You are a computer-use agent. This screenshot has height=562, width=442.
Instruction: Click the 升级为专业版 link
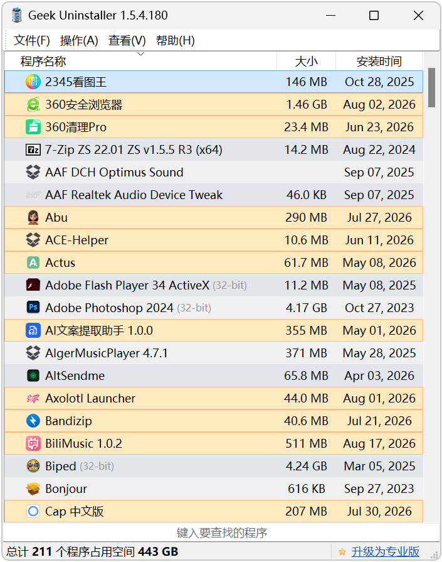tap(385, 551)
